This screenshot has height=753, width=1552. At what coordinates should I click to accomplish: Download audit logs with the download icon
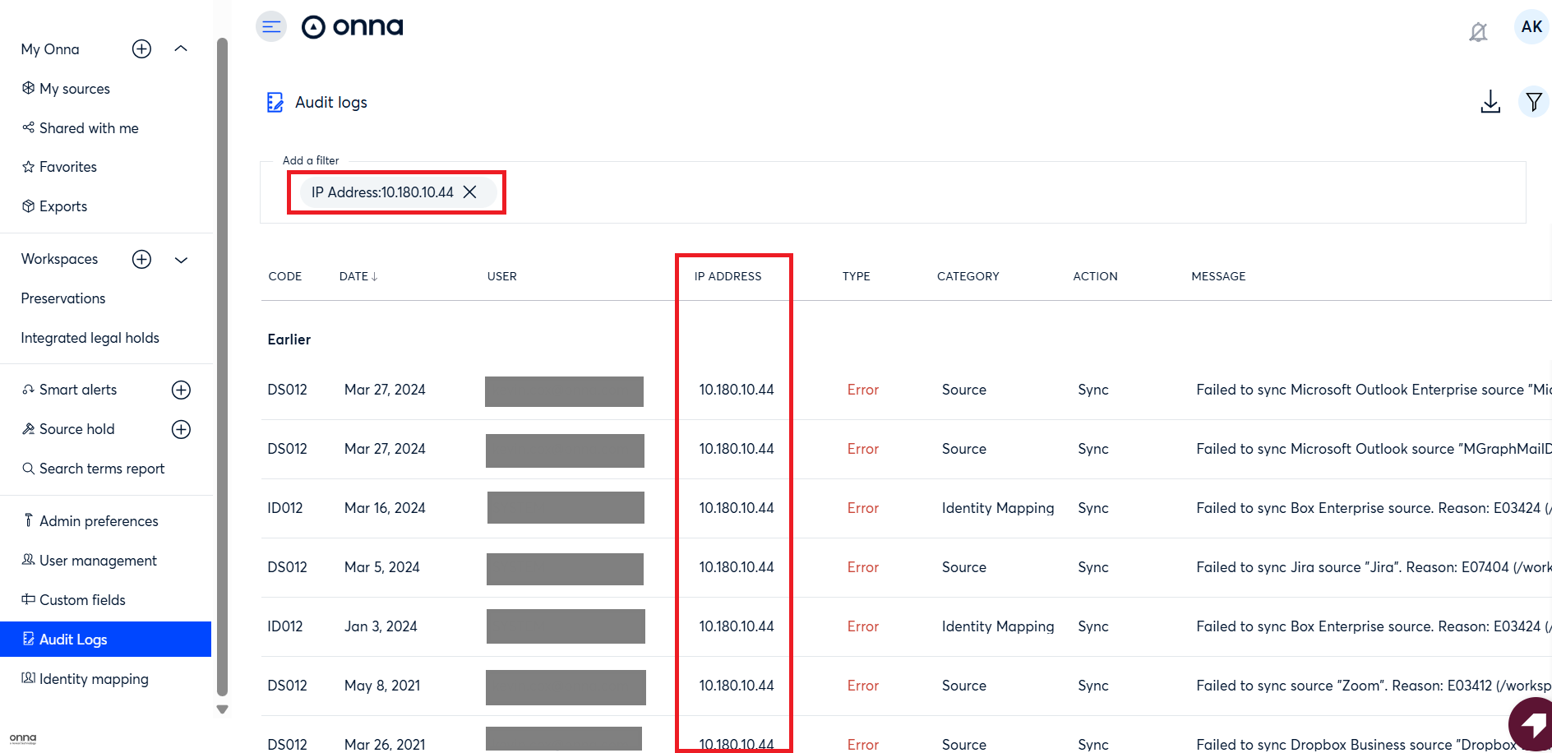[1490, 102]
